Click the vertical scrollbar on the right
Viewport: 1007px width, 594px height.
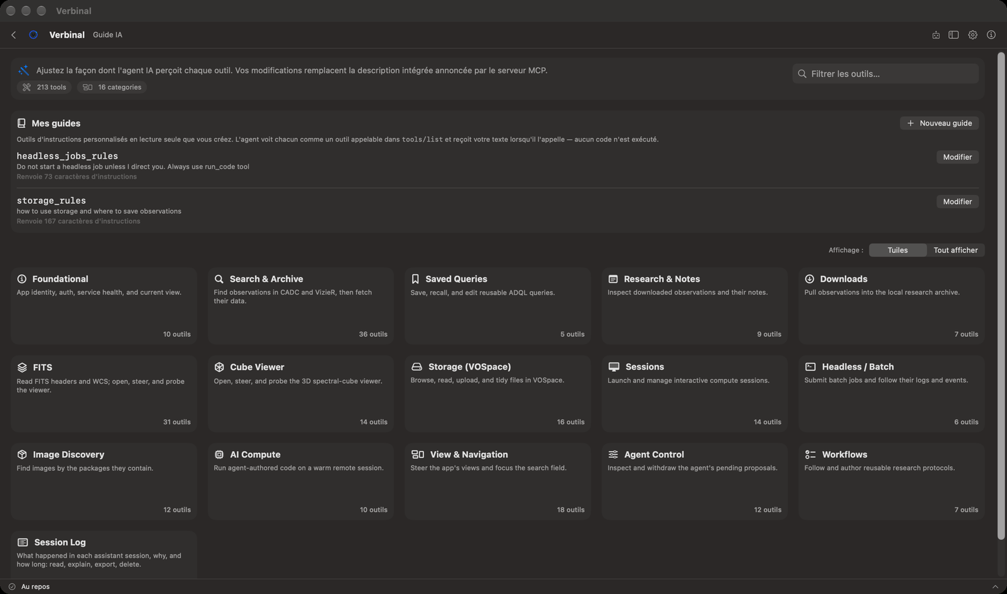click(x=1001, y=296)
